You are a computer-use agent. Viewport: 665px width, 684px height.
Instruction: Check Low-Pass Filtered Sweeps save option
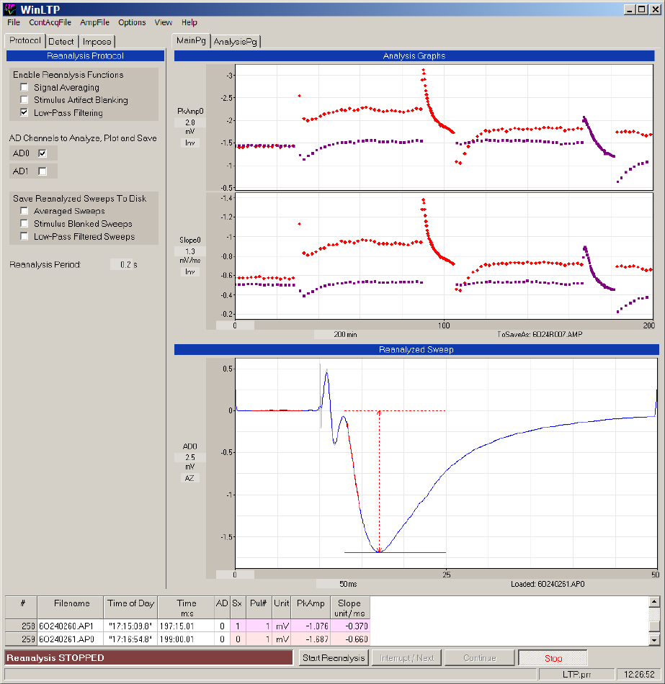24,236
